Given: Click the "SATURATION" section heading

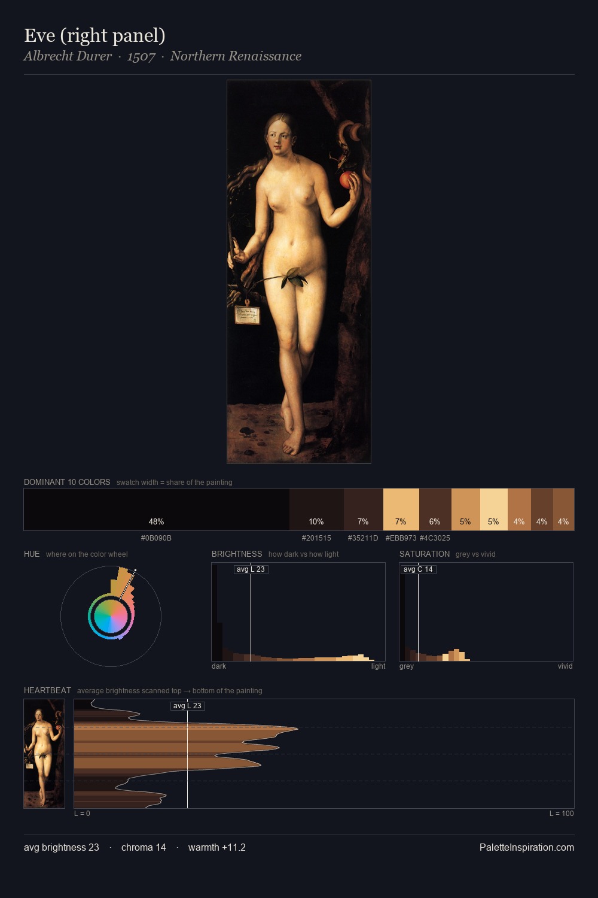Looking at the screenshot, I should pyautogui.click(x=425, y=554).
